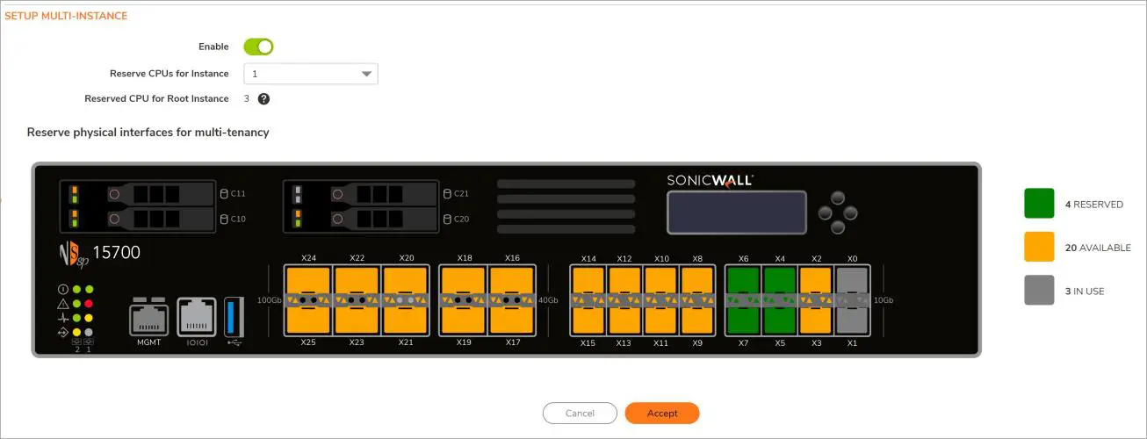The height and width of the screenshot is (439, 1147).
Task: Click the blue USB port
Action: pos(233,317)
